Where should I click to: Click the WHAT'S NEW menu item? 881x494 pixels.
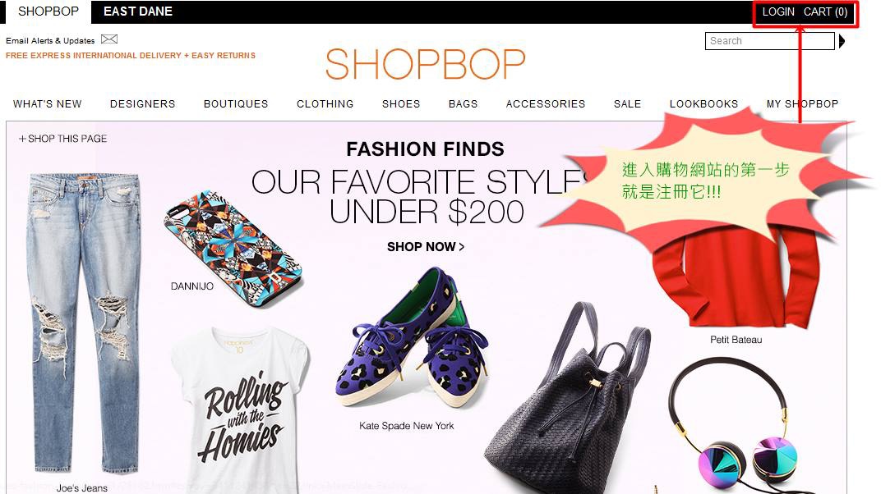coord(47,103)
